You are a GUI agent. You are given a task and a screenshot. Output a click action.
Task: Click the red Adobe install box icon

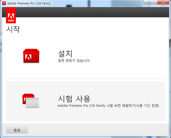coord(31,56)
